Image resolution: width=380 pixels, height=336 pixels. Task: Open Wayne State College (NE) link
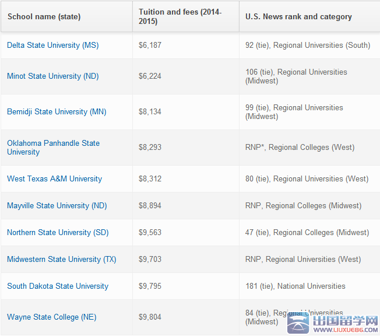coord(51,317)
